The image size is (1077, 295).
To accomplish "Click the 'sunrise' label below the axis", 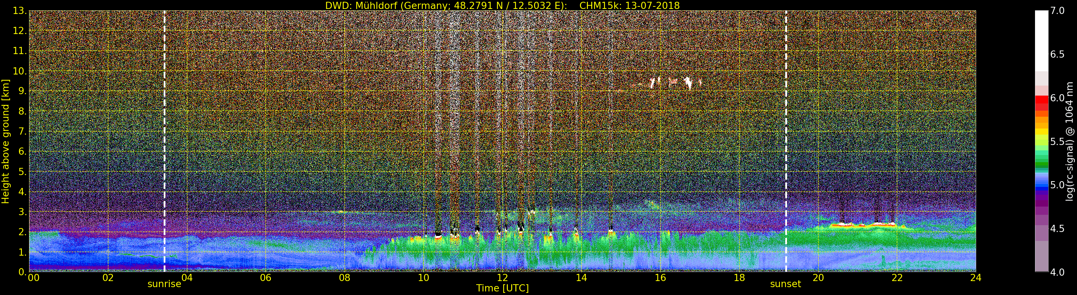I will coord(164,284).
